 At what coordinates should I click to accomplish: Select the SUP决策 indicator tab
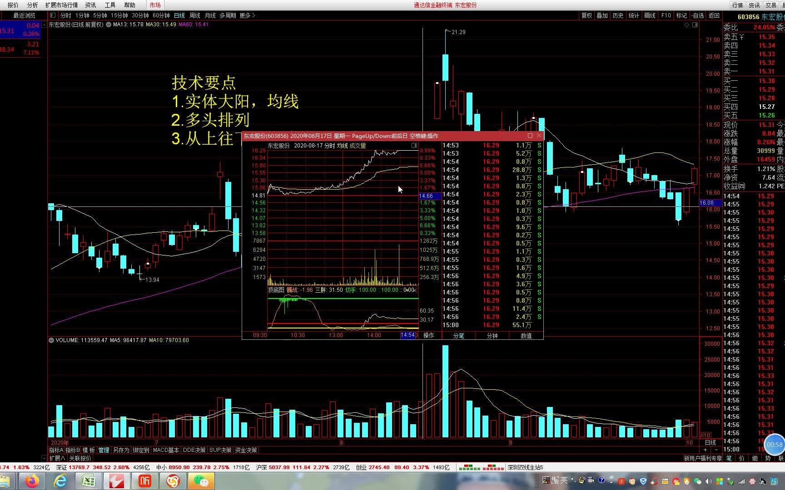[x=220, y=450]
